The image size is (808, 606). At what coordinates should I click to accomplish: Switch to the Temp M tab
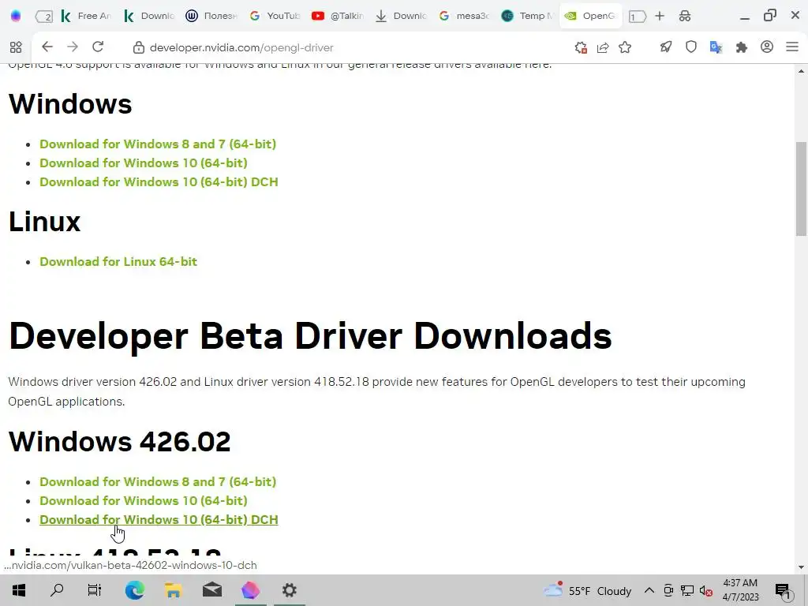[527, 16]
